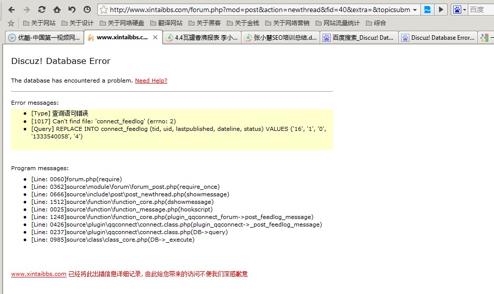Click the Program messages: label
Screen dimensions: 494x294
(40, 168)
